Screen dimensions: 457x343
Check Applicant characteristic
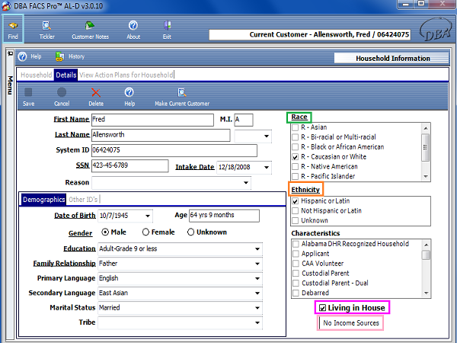point(296,254)
